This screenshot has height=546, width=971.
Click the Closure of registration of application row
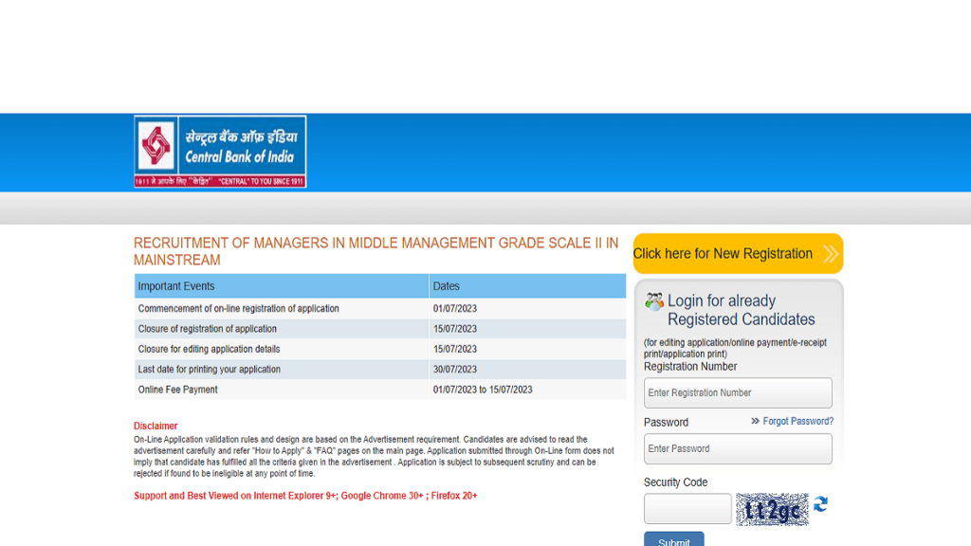pyautogui.click(x=379, y=329)
